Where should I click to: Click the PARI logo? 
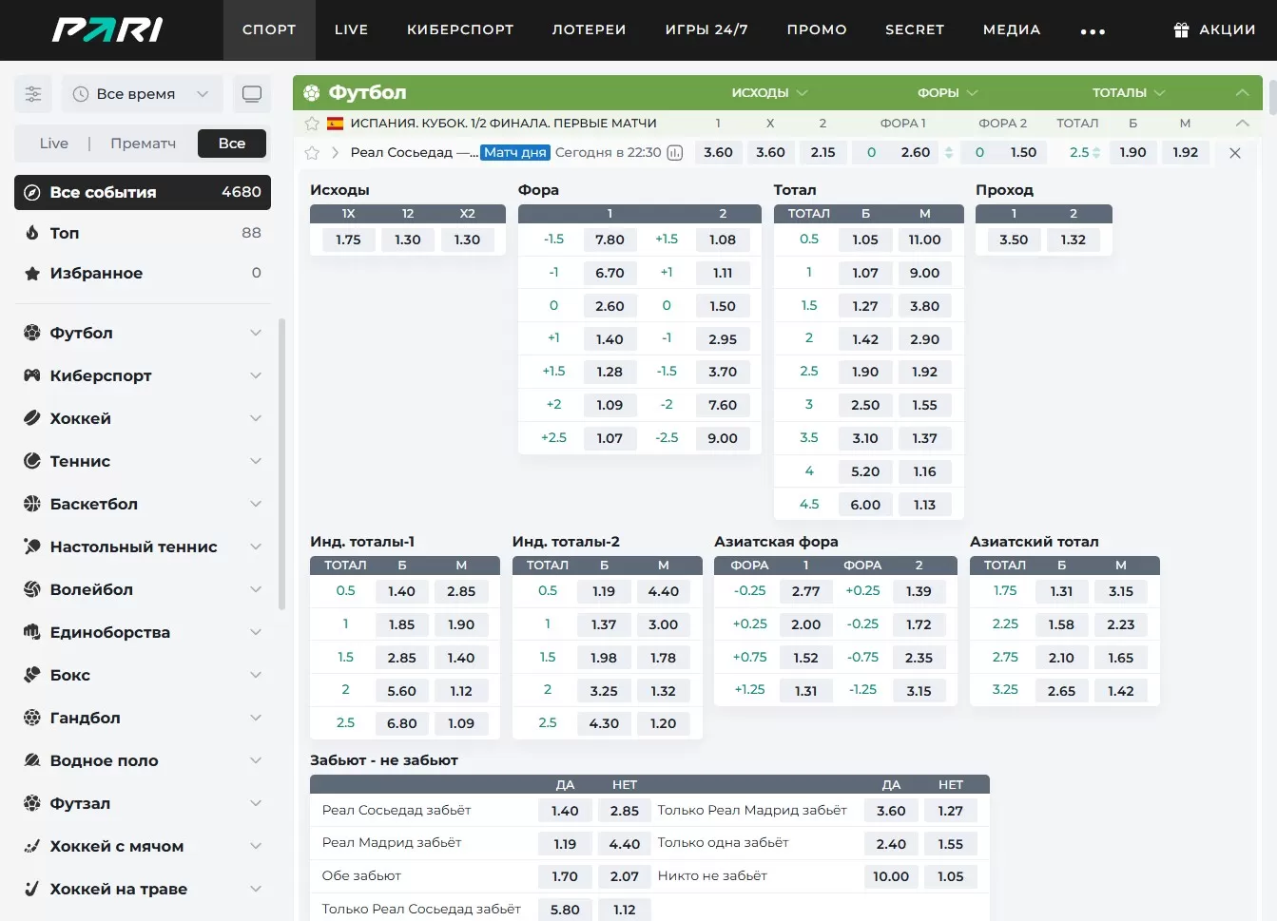pyautogui.click(x=107, y=29)
